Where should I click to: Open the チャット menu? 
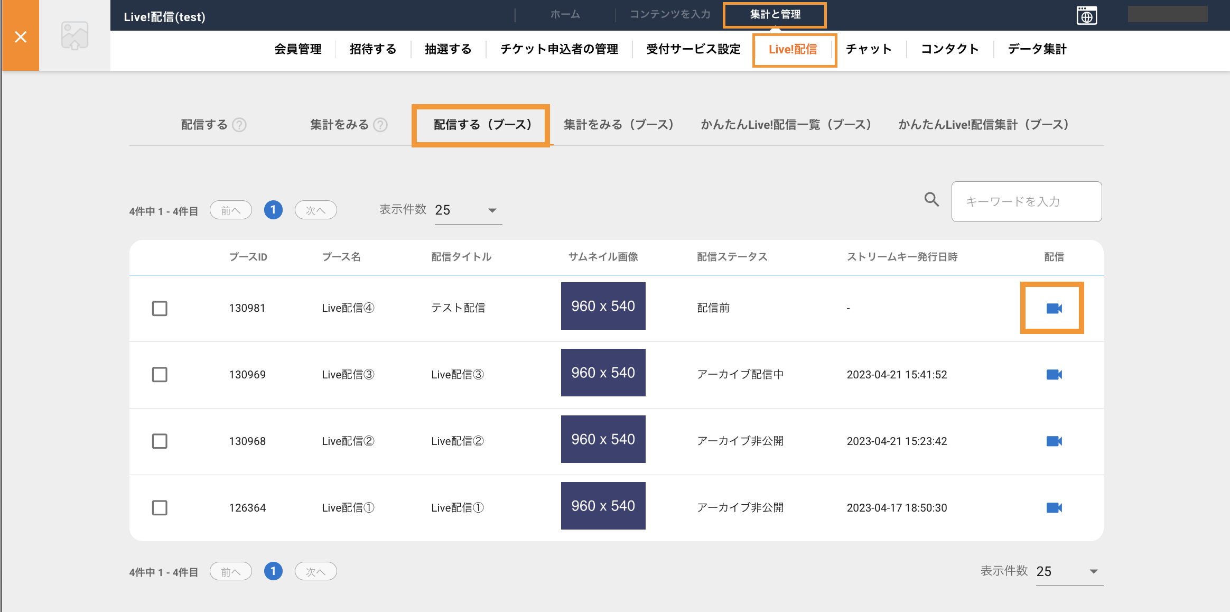tap(869, 49)
